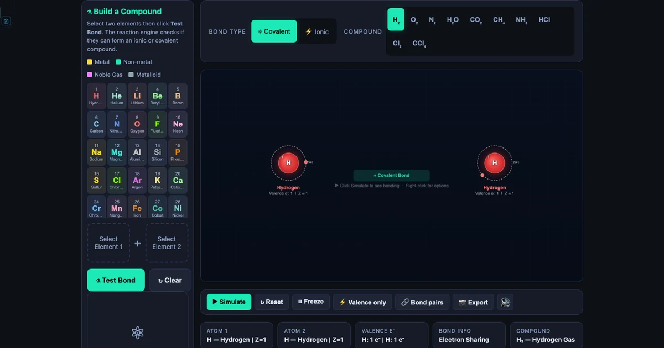Select Helium element tile
The width and height of the screenshot is (664, 348).
pos(117,96)
